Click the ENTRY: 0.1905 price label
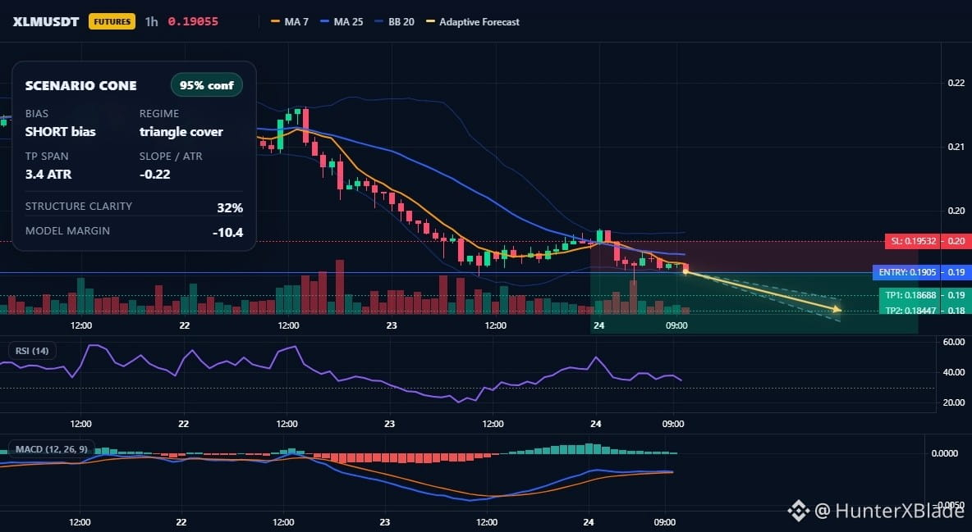972x532 pixels. pos(906,272)
